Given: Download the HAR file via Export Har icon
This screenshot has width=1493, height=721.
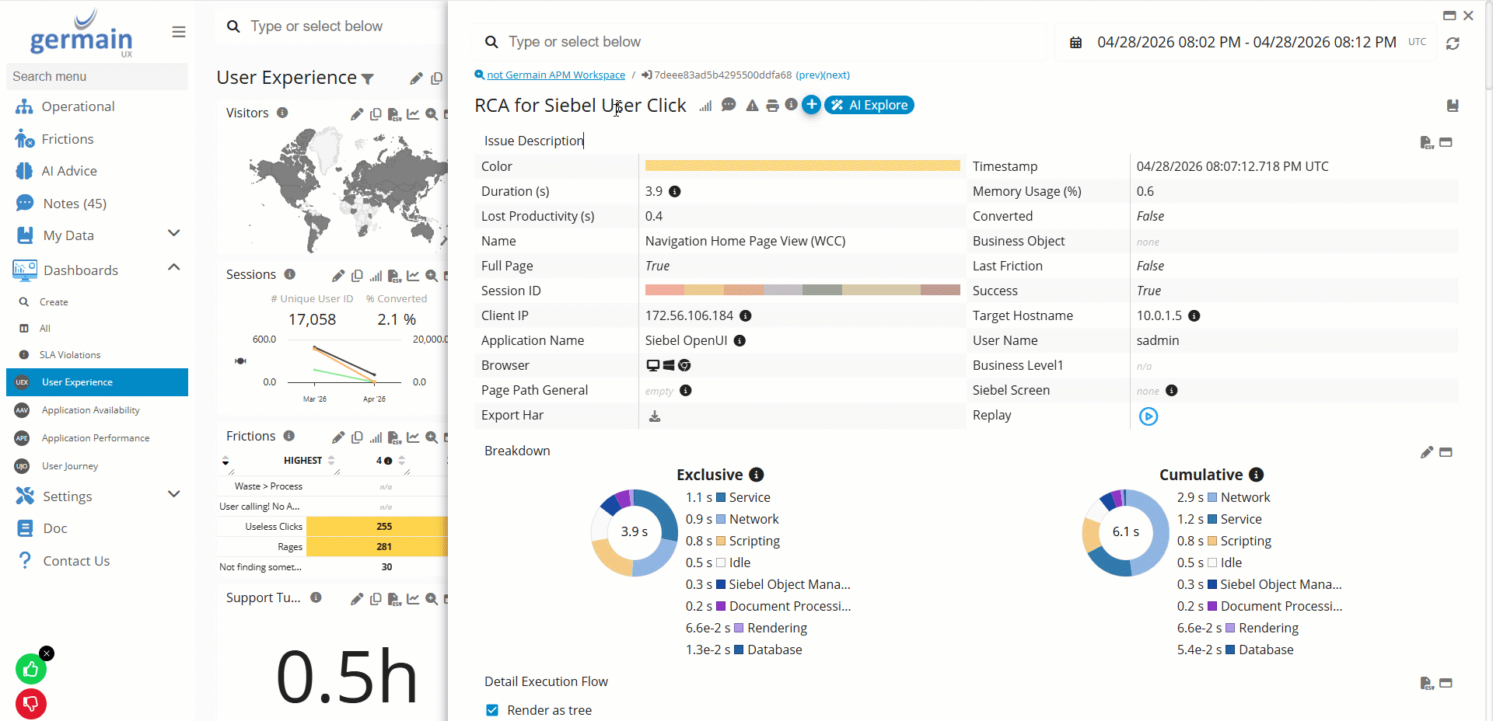Looking at the screenshot, I should tap(655, 416).
